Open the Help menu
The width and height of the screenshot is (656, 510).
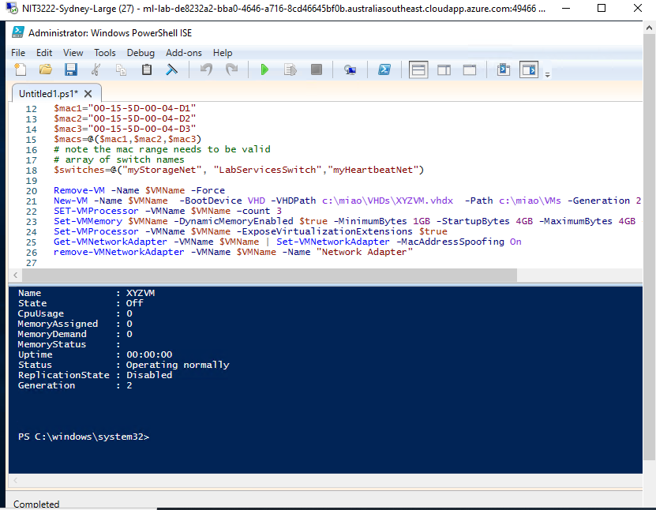point(222,53)
